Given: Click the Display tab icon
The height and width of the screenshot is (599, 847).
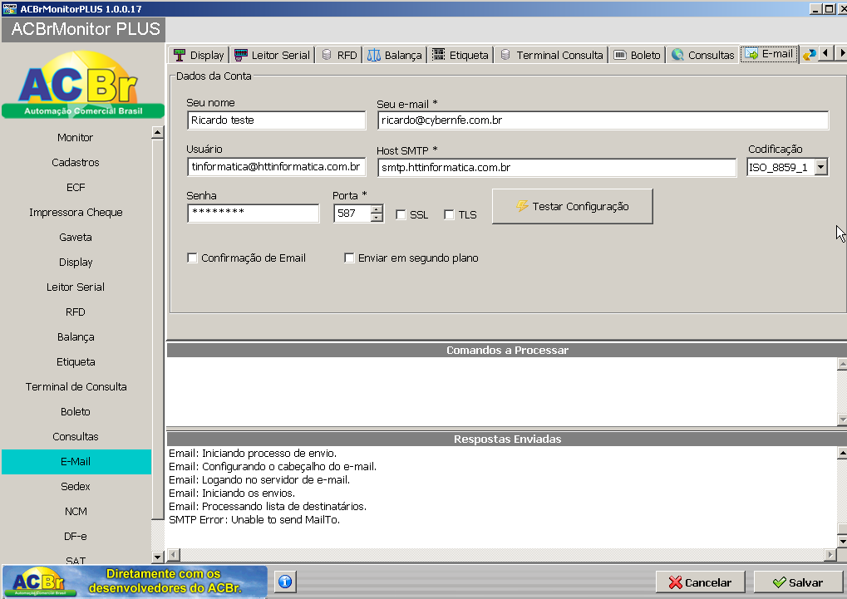Looking at the screenshot, I should [x=180, y=55].
